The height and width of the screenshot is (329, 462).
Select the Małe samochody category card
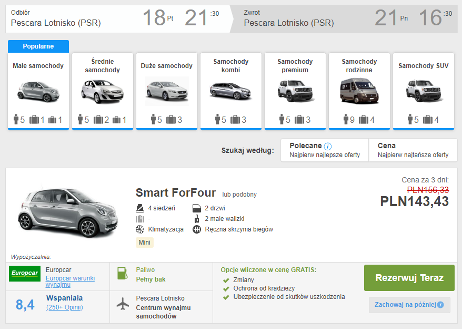coord(38,91)
